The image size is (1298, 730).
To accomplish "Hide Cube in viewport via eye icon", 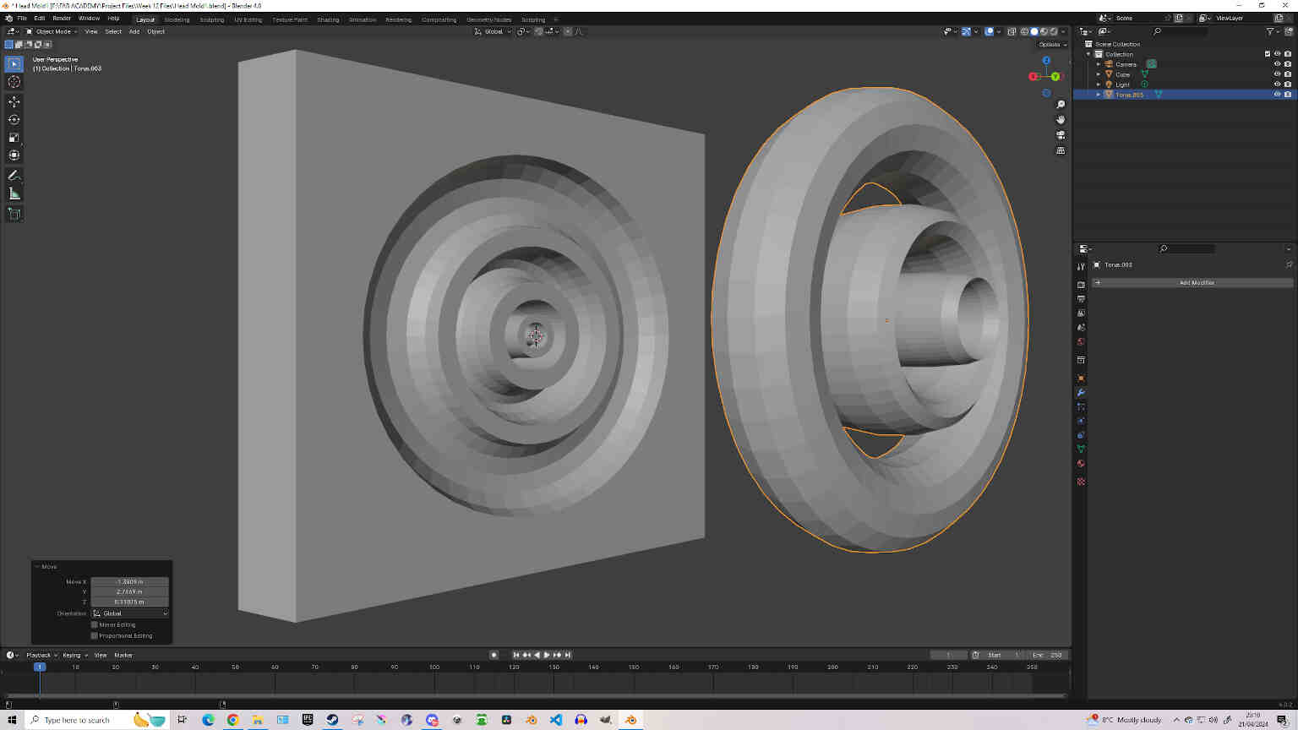I will 1277,74.
